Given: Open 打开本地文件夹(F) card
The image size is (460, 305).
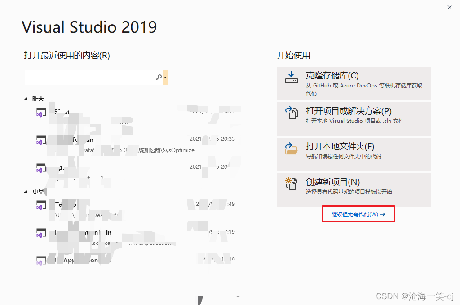Looking at the screenshot, I should pos(354,154).
